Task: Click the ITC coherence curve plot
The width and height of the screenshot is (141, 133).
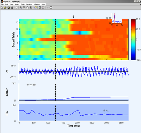Action: [74, 113]
